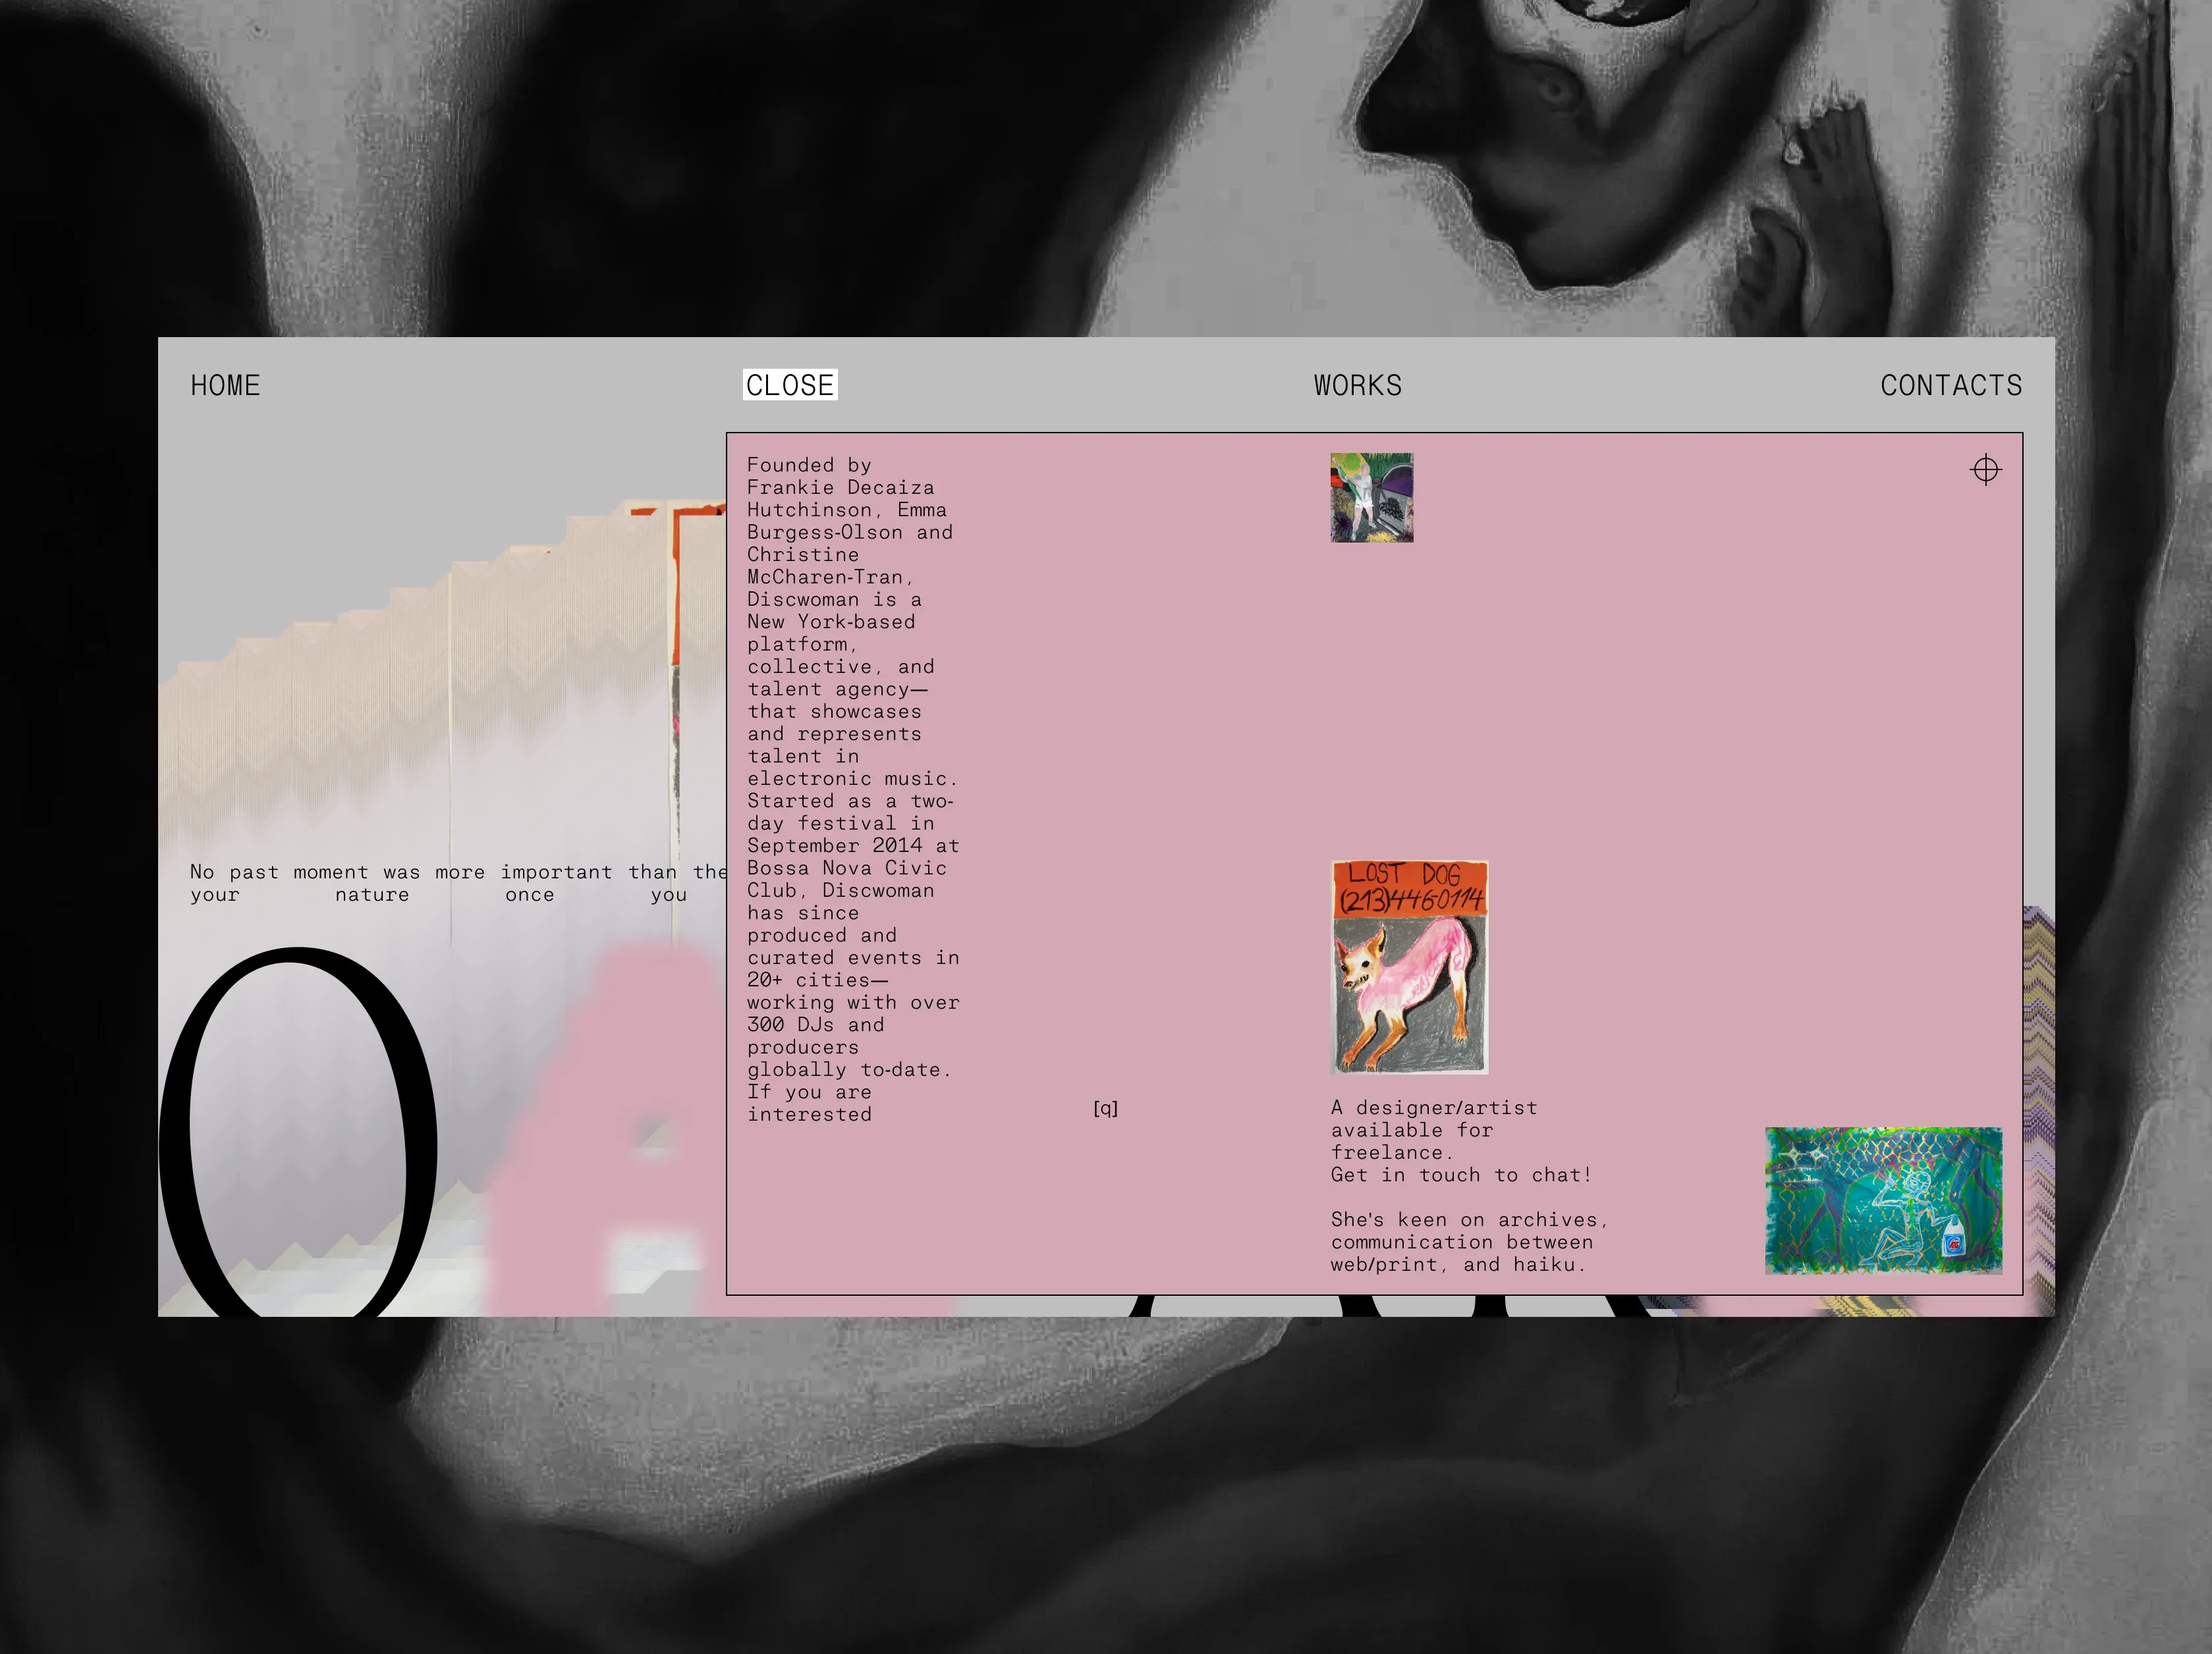
Task: Open the Lost Dog drawing thumbnail
Action: [x=1409, y=967]
